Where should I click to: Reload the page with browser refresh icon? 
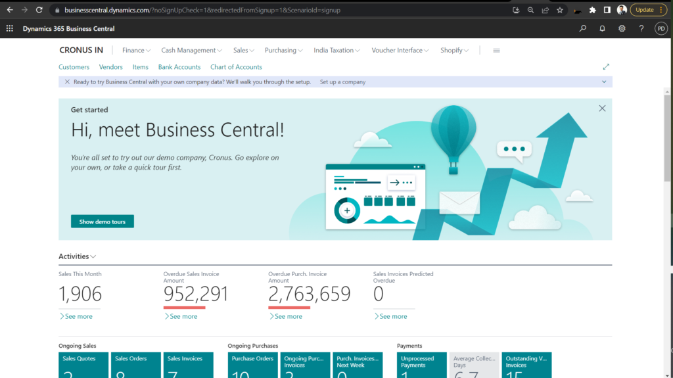[x=39, y=9]
